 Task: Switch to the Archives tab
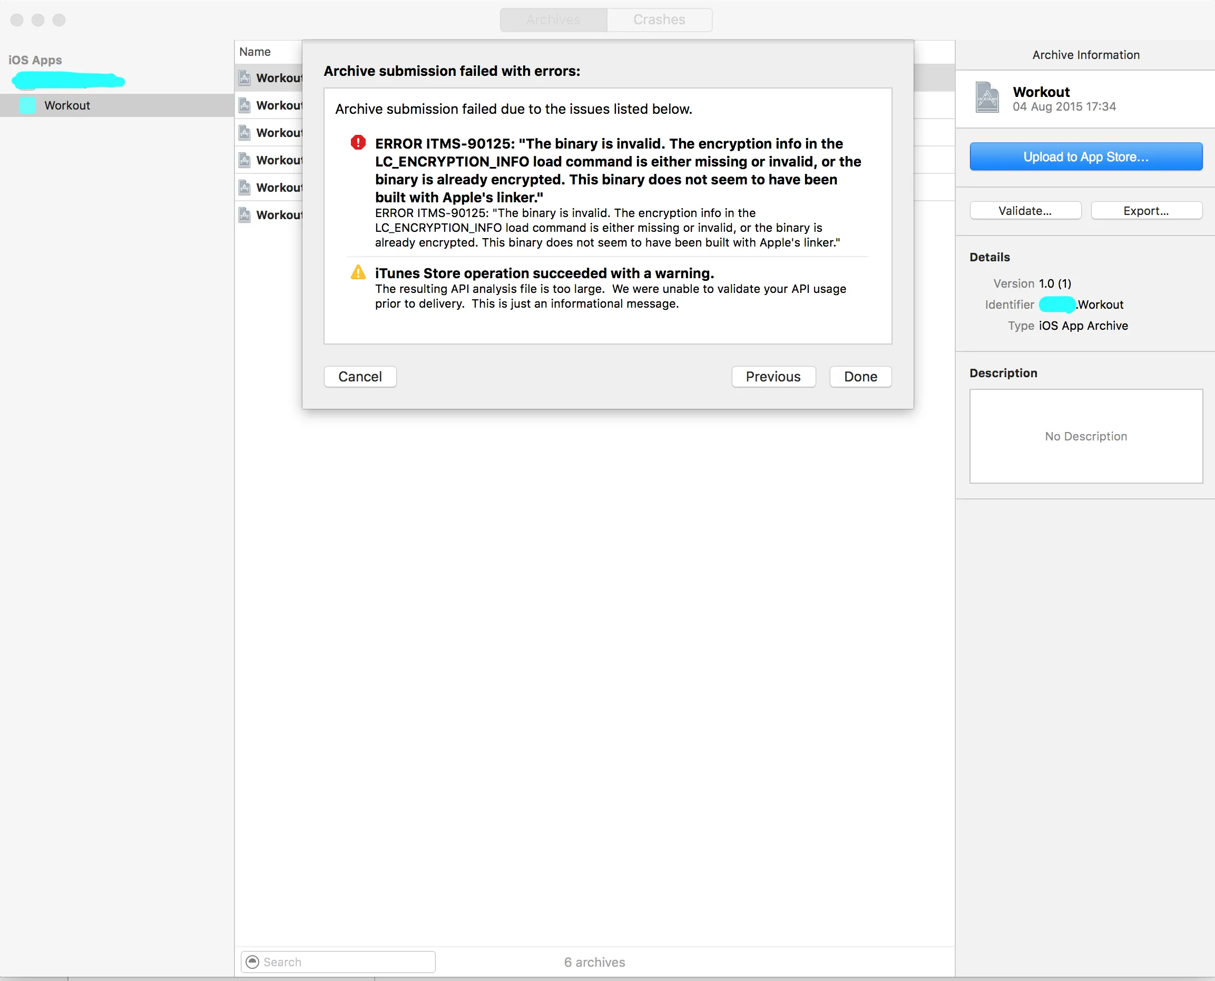tap(553, 20)
